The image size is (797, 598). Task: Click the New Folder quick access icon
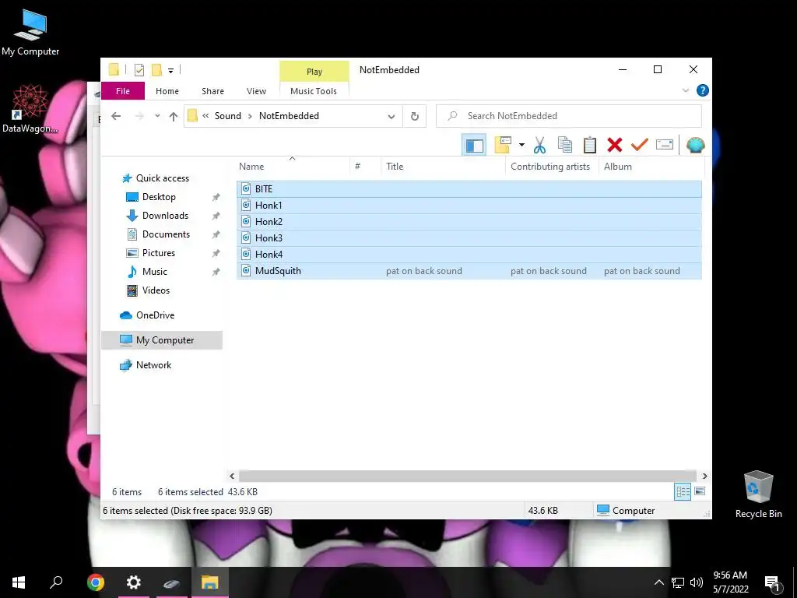coord(157,69)
